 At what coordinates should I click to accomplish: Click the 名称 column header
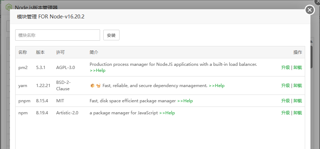click(22, 52)
